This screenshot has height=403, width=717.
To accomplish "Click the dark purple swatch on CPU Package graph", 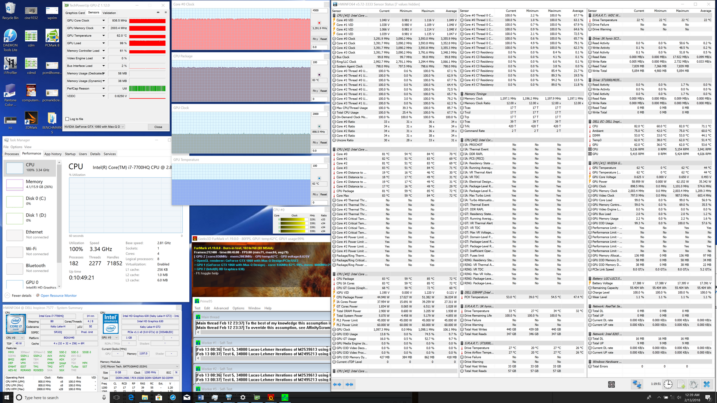I will point(319,75).
